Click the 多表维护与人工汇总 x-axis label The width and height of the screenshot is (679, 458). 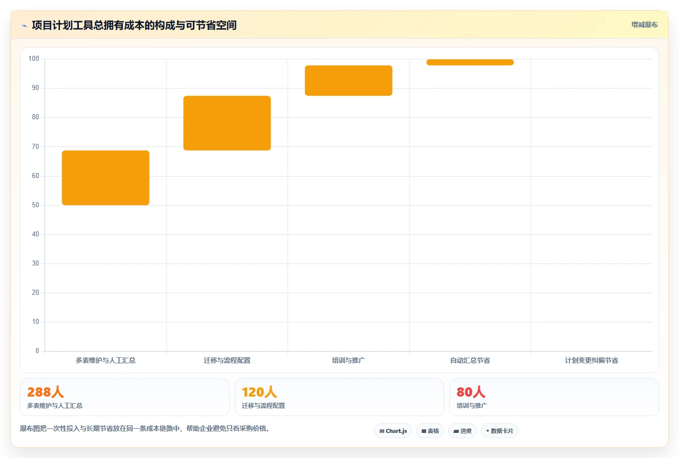pos(105,360)
